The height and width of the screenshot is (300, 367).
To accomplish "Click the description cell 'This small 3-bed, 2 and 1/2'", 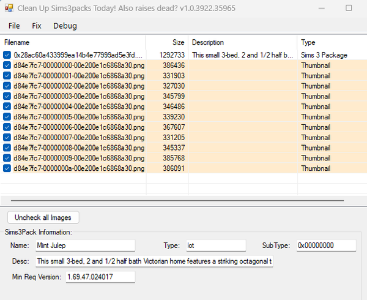I will point(242,55).
